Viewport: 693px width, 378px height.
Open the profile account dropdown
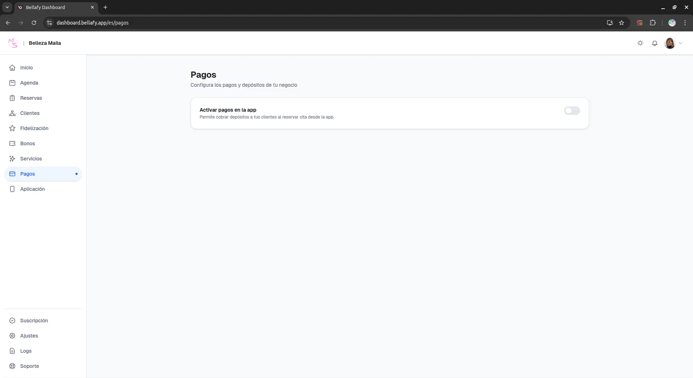tap(674, 43)
